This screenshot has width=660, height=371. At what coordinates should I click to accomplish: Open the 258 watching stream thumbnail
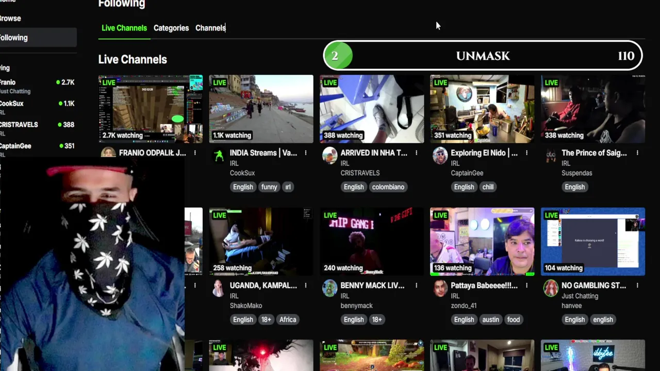pyautogui.click(x=261, y=241)
